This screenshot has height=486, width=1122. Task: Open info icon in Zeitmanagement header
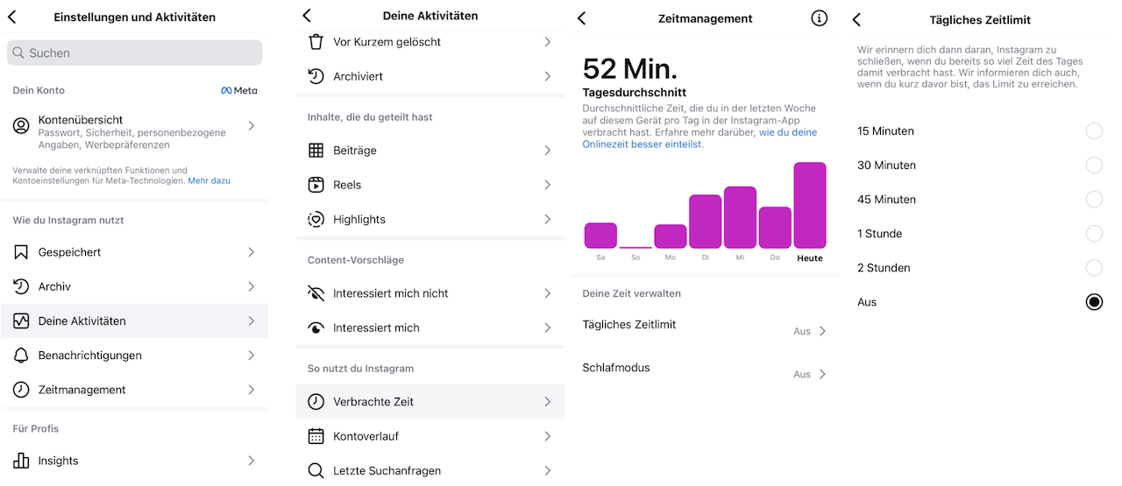[819, 18]
